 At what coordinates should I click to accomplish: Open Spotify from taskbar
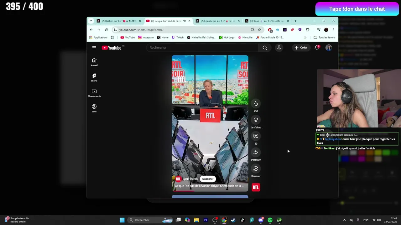[x=270, y=220]
